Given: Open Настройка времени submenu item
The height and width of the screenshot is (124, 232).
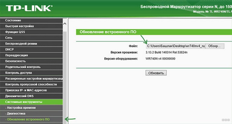Looking at the screenshot, I should 31,108.
